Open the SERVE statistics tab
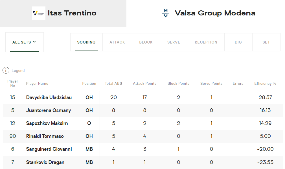 (174, 42)
